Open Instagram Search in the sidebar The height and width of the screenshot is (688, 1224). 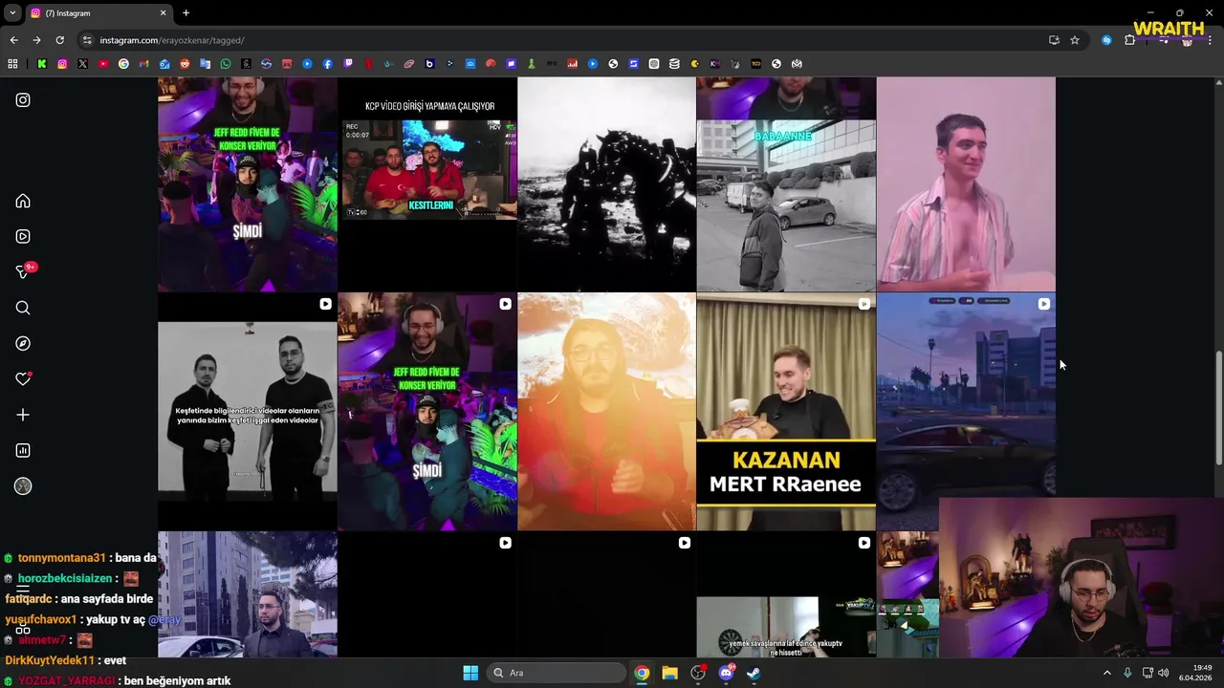[23, 308]
